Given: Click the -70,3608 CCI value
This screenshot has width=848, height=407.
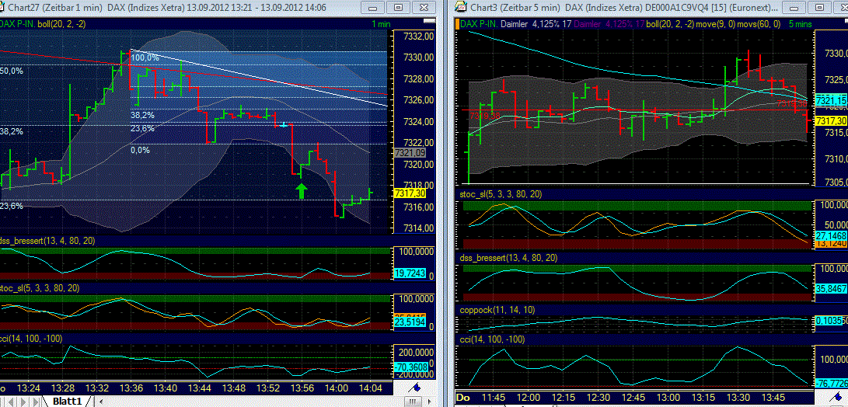Looking at the screenshot, I should coord(410,368).
